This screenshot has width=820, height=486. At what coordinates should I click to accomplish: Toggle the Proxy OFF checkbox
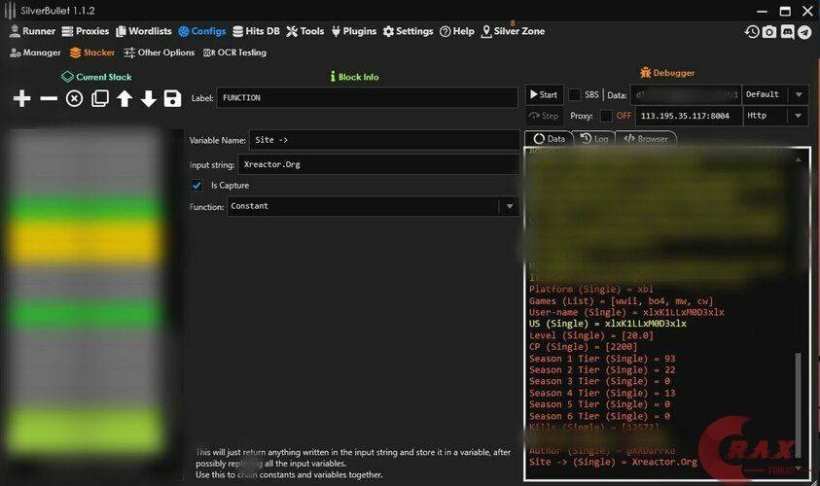(606, 116)
